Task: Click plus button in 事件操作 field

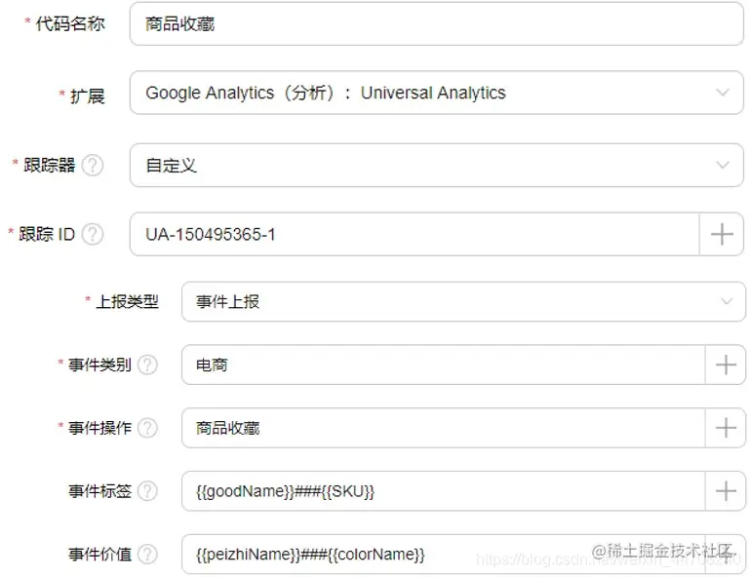Action: (x=726, y=428)
